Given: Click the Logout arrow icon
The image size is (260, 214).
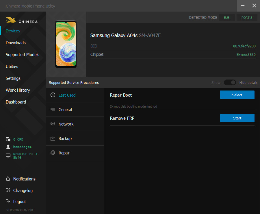Looking at the screenshot, I should pos(8,201).
